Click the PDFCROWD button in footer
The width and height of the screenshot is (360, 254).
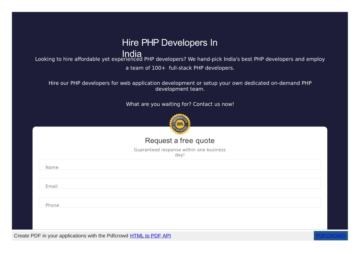[331, 236]
